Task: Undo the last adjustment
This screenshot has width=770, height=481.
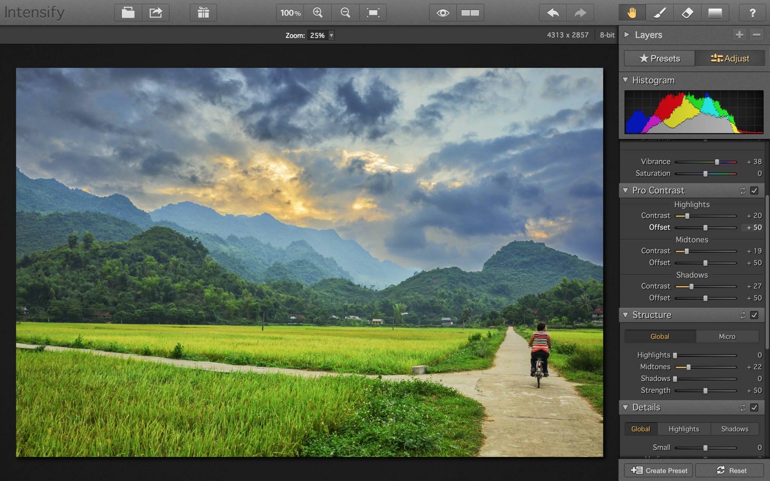Action: (553, 13)
